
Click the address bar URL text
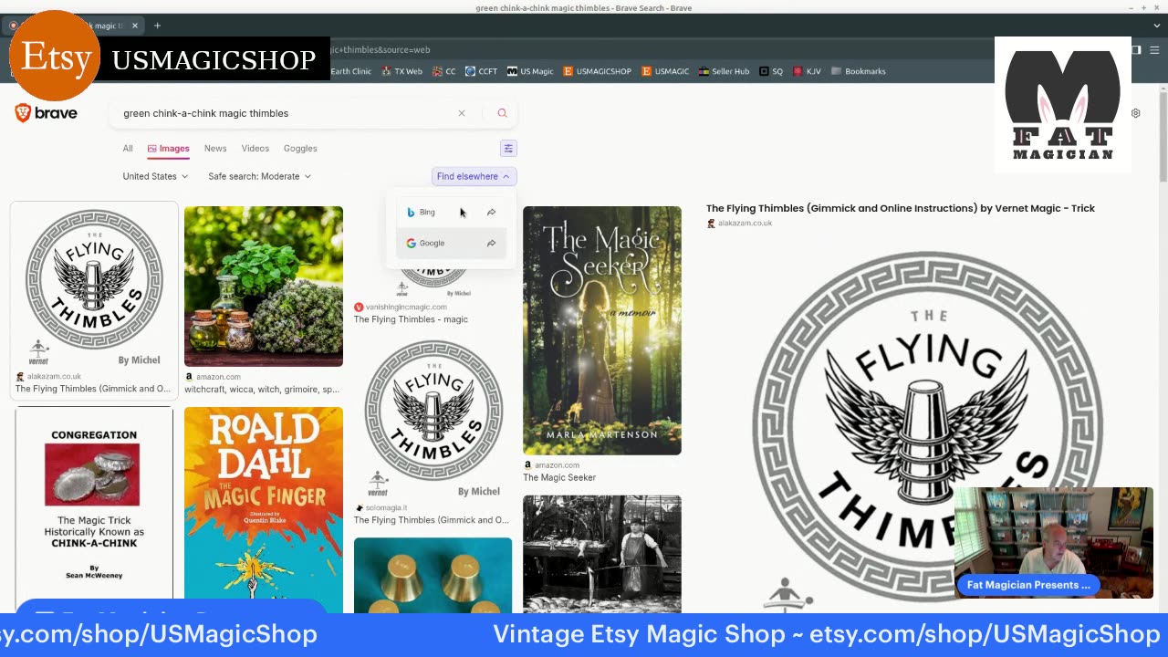tap(379, 49)
